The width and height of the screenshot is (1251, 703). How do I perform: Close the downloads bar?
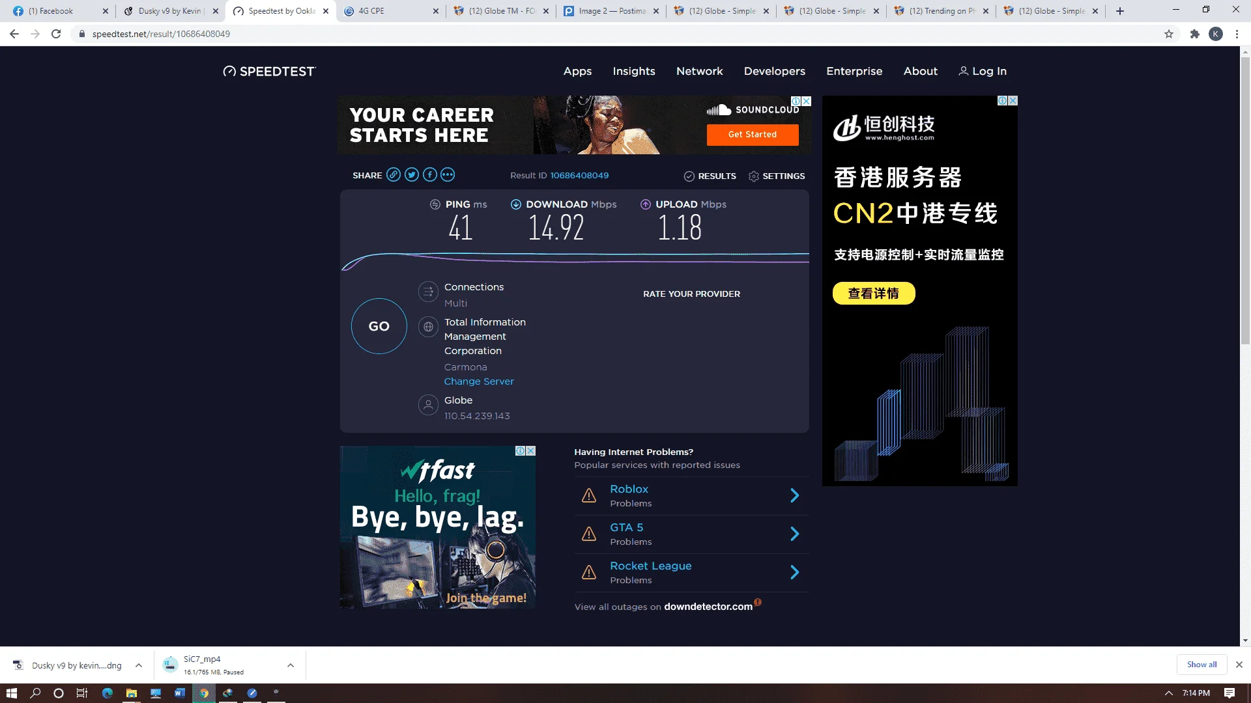click(x=1239, y=665)
